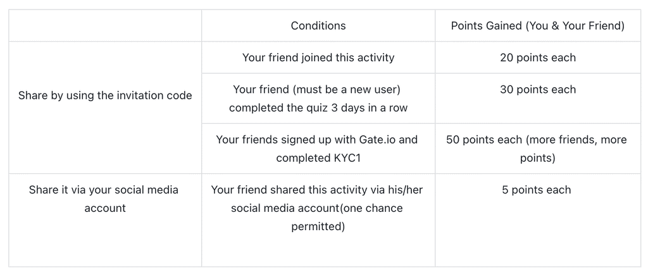
Task: Select the "20 points each" cell
Action: pos(537,58)
